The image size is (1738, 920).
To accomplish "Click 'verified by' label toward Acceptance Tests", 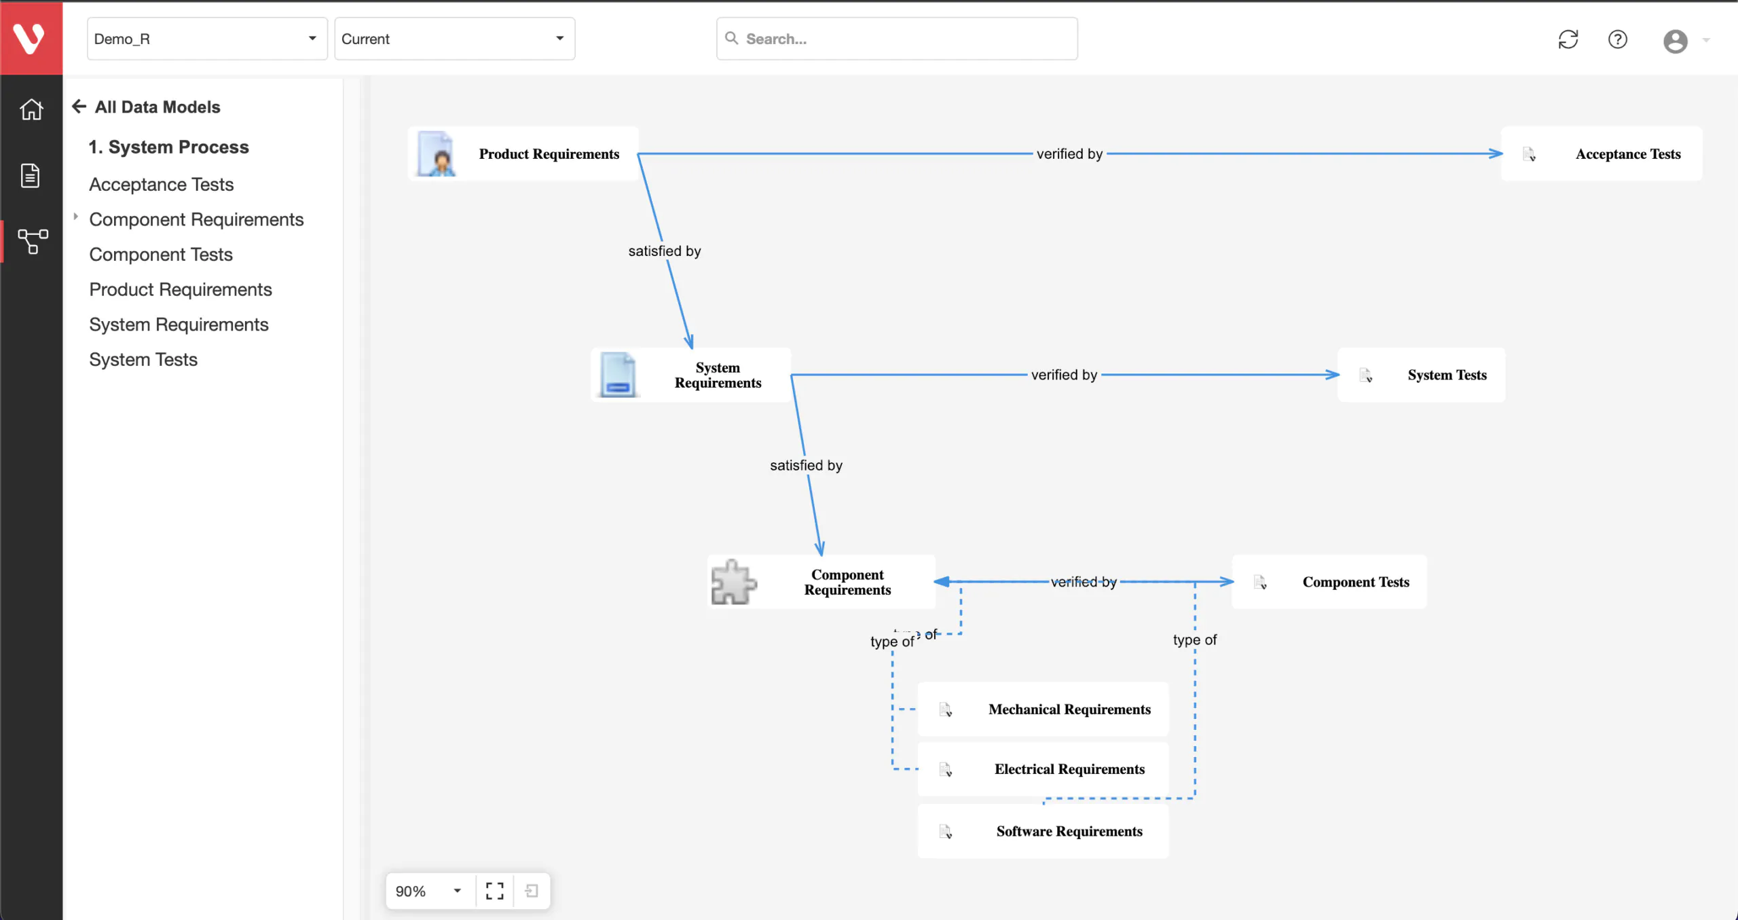I will coord(1069,154).
